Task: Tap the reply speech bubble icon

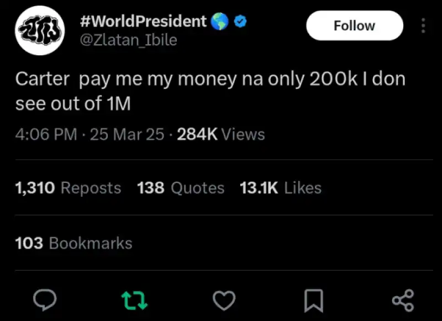Action: click(46, 300)
